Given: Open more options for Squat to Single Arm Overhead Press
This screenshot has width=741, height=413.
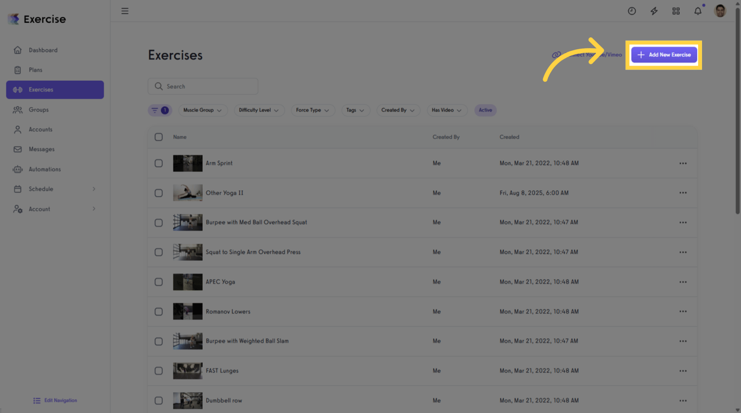Looking at the screenshot, I should [683, 252].
